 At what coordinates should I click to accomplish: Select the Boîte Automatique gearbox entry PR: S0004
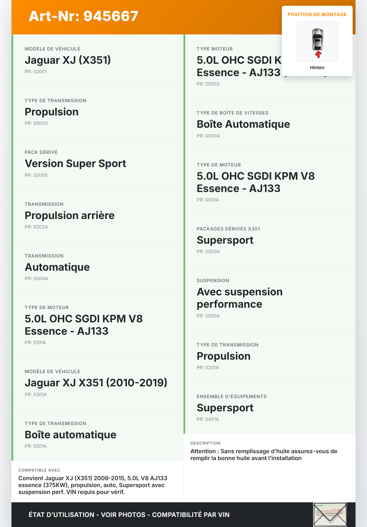pyautogui.click(x=243, y=124)
